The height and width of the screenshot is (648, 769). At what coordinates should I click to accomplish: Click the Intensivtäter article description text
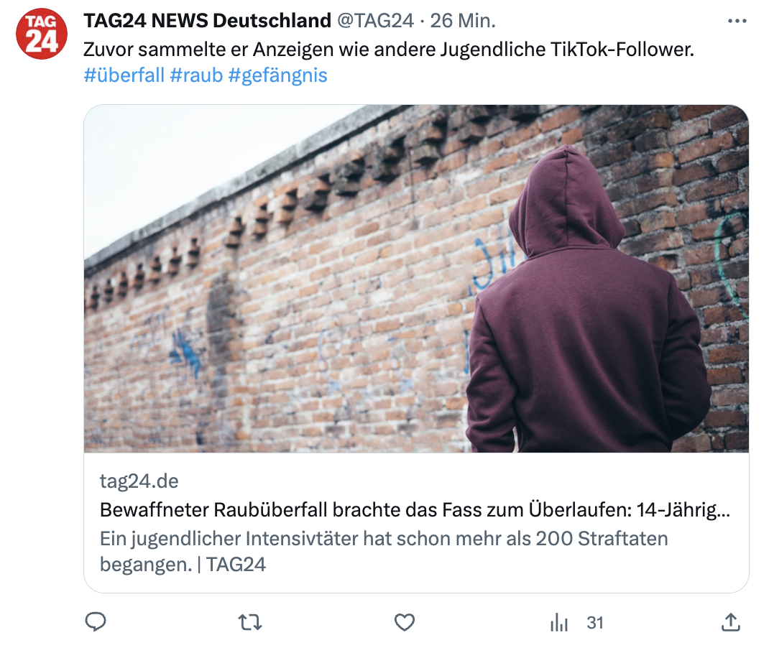[384, 552]
